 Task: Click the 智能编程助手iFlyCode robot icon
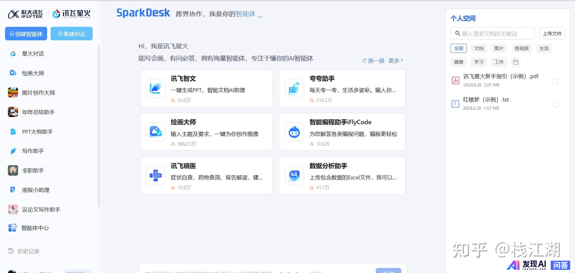pos(294,132)
